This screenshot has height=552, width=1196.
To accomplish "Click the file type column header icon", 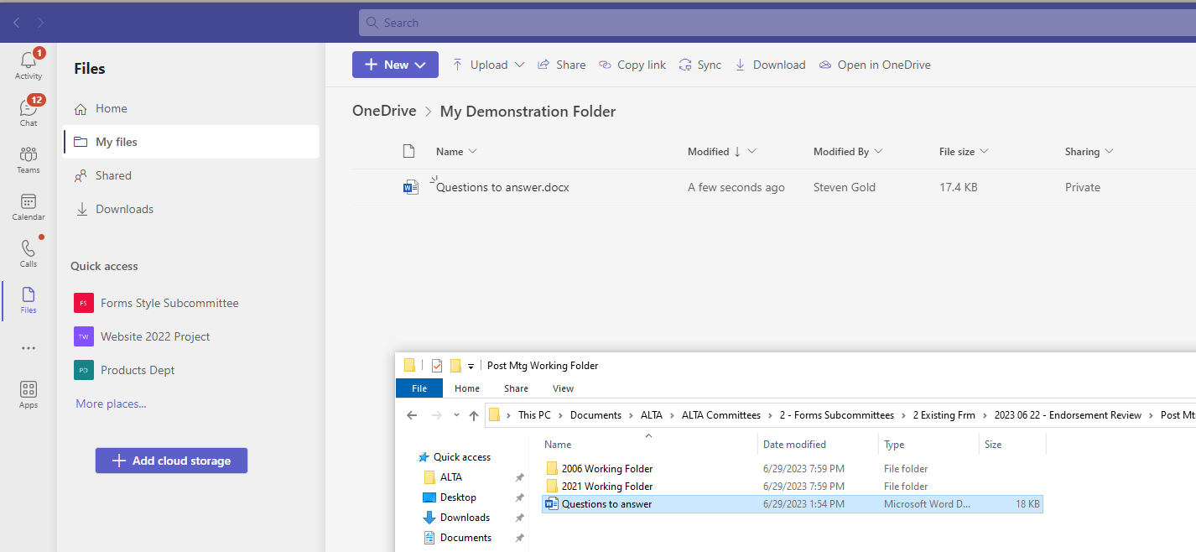I will 408,151.
